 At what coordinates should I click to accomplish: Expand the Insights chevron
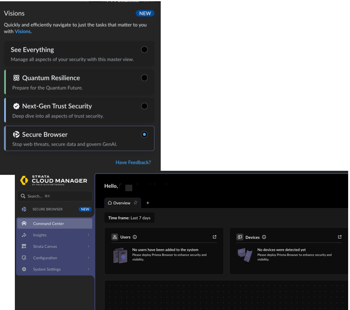tap(88, 235)
